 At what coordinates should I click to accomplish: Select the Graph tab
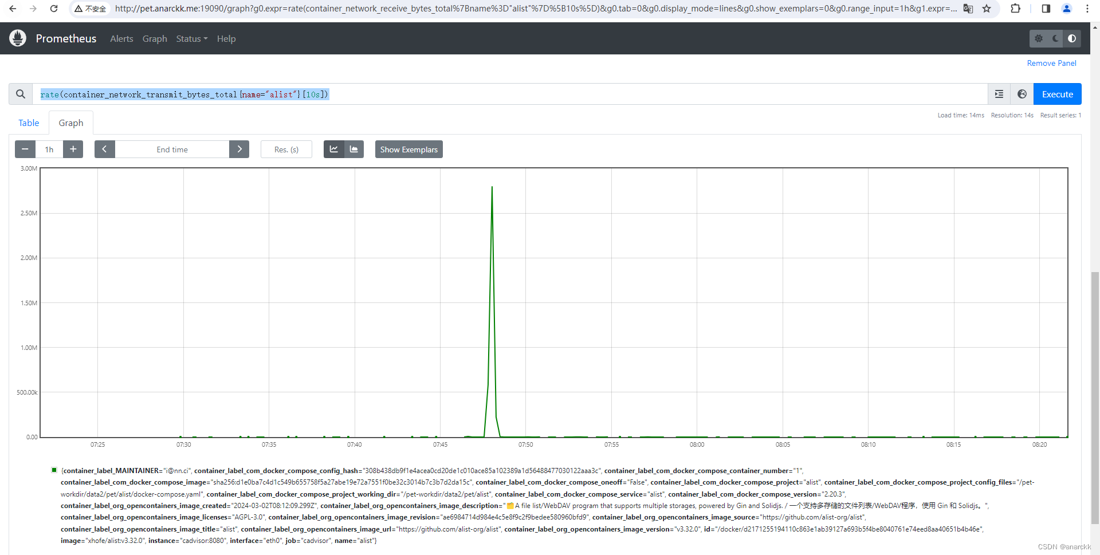[71, 123]
